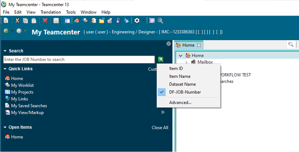Screen dimensions: 299x152
Task: Open the Help menu
Action: click(106, 12)
